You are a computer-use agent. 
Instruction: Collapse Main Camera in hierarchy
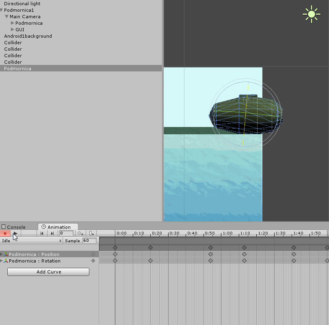click(x=7, y=17)
